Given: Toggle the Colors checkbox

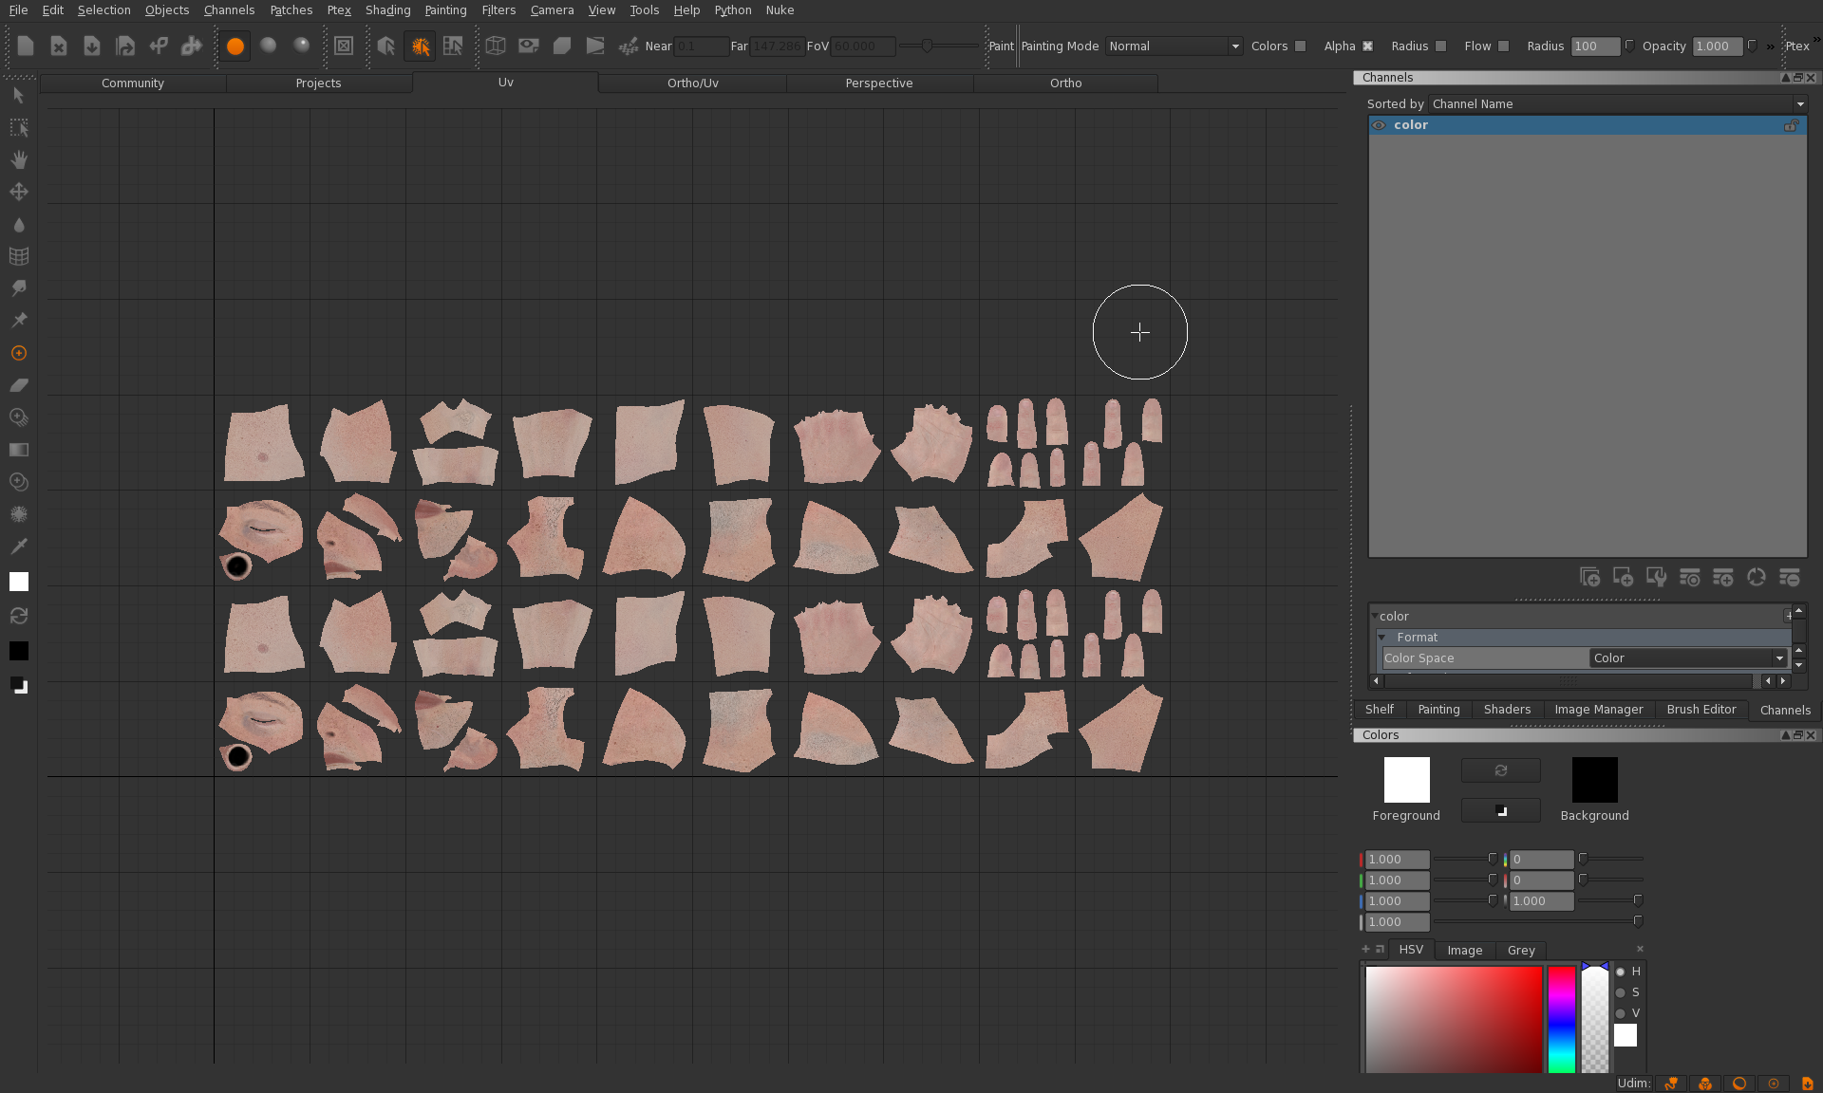Looking at the screenshot, I should [1300, 46].
